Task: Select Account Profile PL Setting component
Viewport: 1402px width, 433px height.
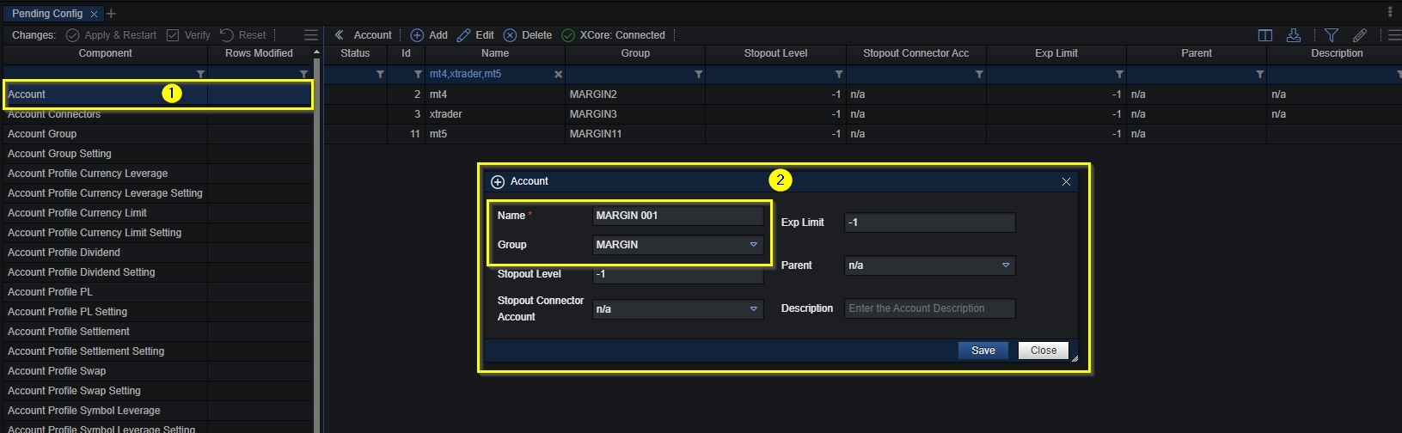Action: pyautogui.click(x=156, y=312)
